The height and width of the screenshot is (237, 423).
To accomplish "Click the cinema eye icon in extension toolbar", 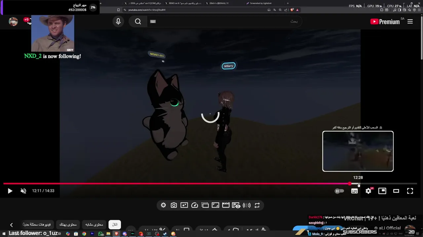I will coord(236,205).
